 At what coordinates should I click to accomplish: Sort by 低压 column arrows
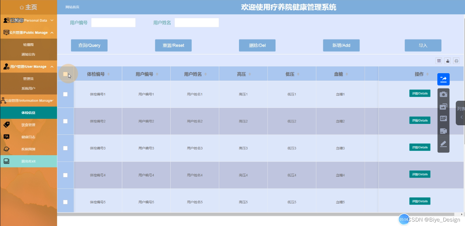click(298, 74)
